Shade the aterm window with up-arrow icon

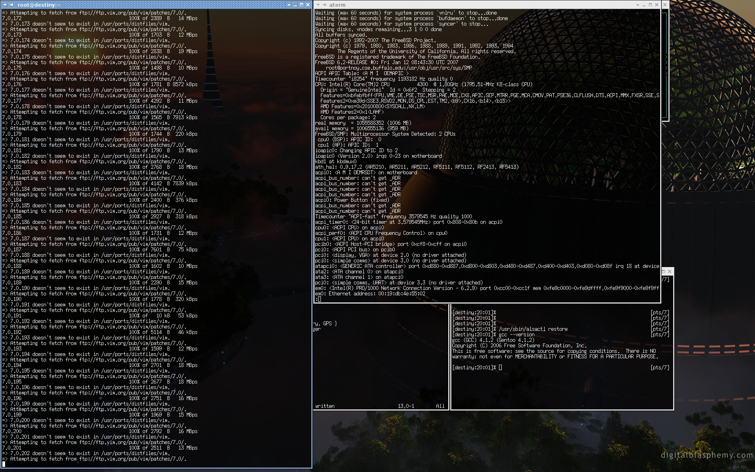(637, 5)
